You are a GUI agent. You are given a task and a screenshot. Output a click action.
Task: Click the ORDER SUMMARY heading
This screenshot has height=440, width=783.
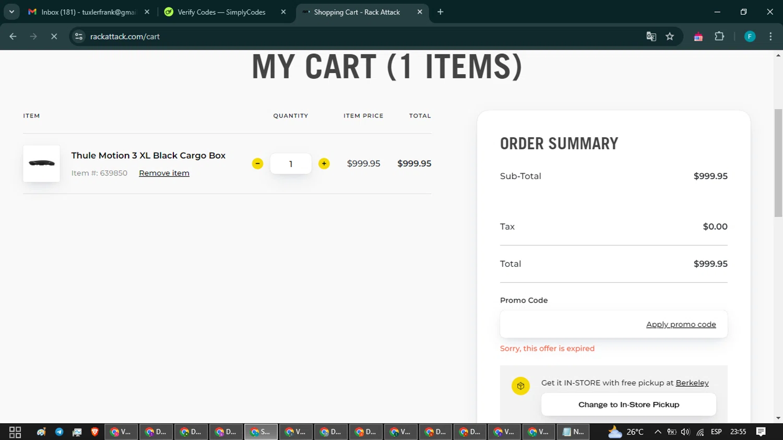[559, 144]
